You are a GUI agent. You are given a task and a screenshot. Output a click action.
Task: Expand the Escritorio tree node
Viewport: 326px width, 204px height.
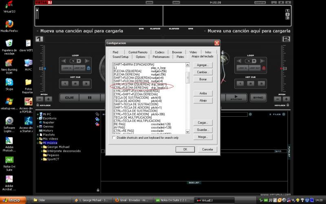click(x=38, y=118)
